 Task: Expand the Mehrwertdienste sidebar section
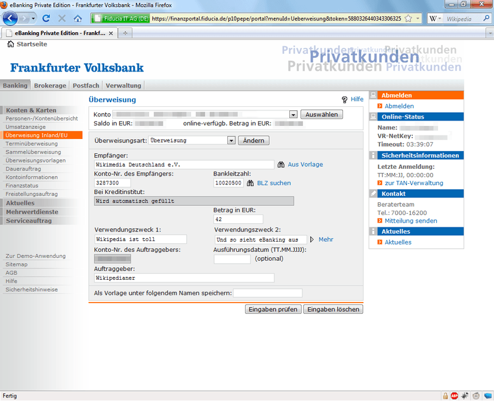[32, 212]
